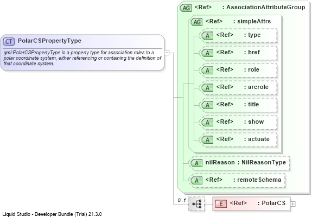Image resolution: width=312 pixels, height=217 pixels.
Task: Select the remoteSchema label
Action: click(259, 180)
